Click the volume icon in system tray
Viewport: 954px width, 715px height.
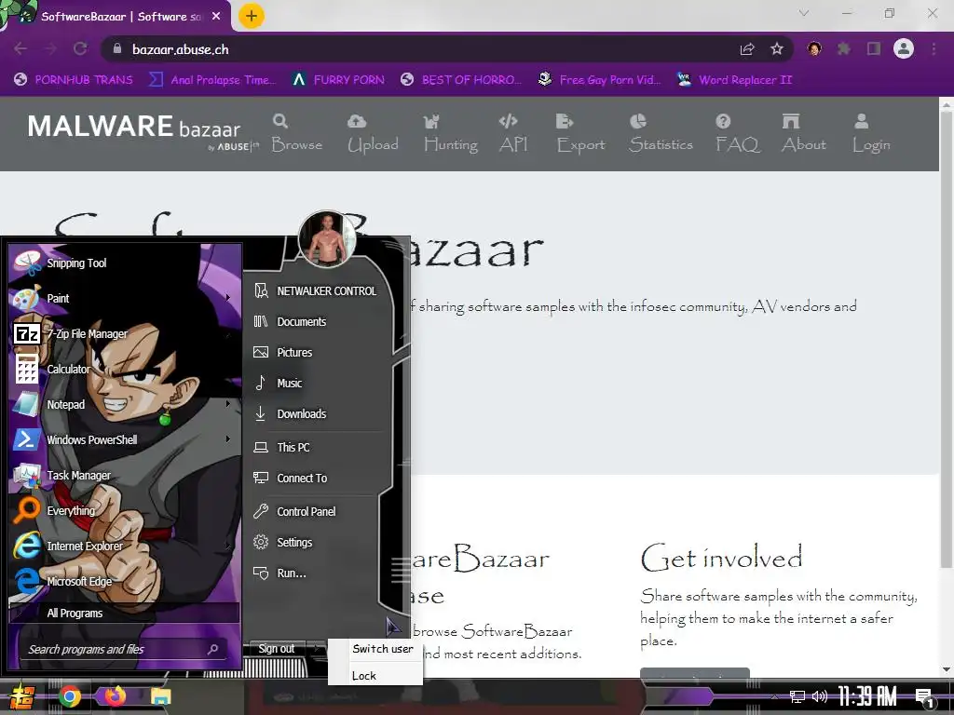click(x=819, y=696)
